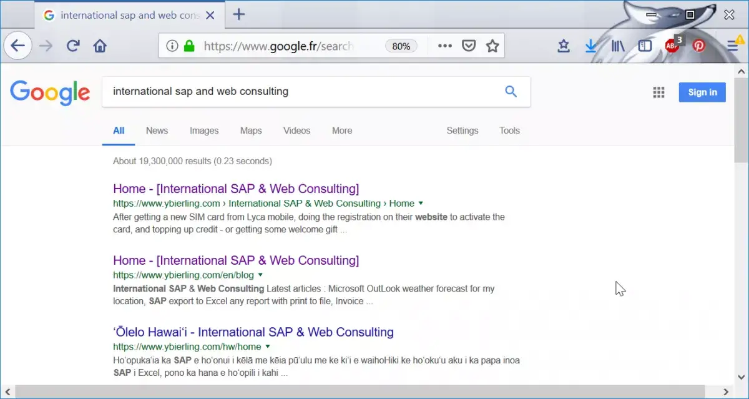Open the downloads panel

[x=590, y=46]
